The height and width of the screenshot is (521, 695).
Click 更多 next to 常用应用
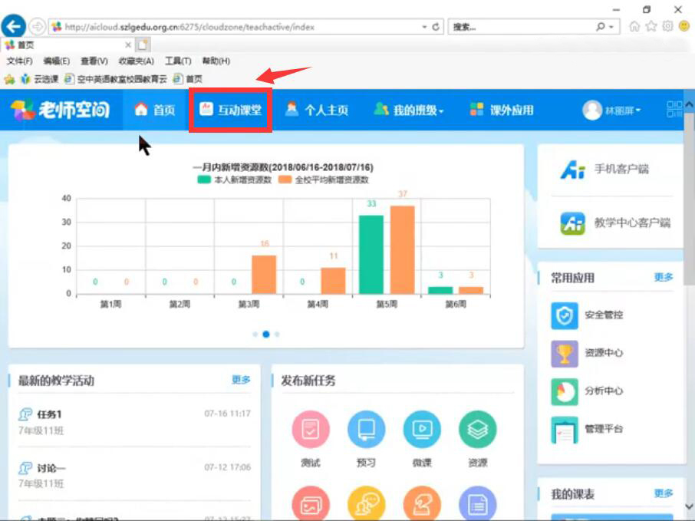(664, 277)
